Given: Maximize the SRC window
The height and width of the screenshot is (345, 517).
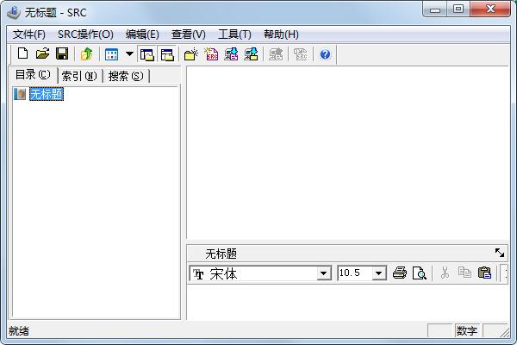Looking at the screenshot, I should tap(458, 9).
